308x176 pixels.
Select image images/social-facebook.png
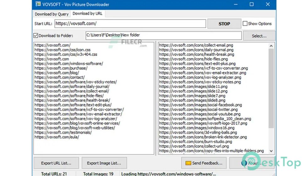coord(201,105)
